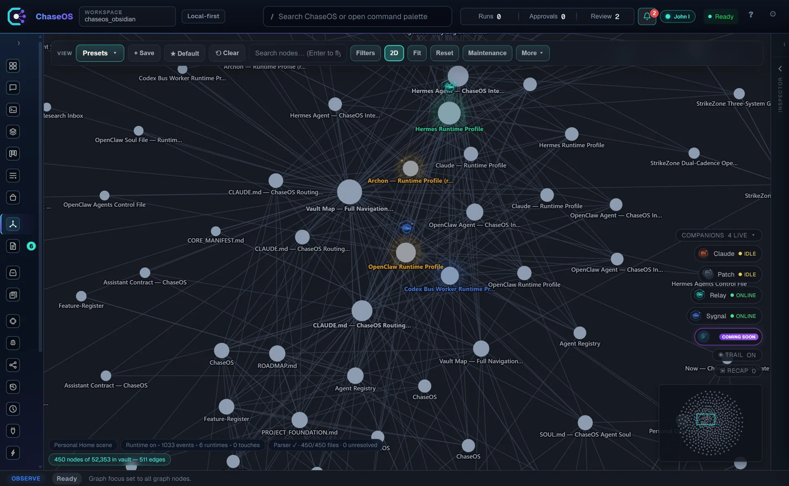Expand the left sidebar chevron

tap(18, 43)
